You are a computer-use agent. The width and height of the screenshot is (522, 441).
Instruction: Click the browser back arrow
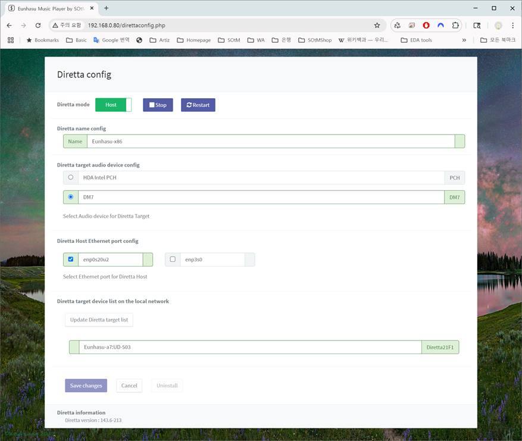point(9,26)
